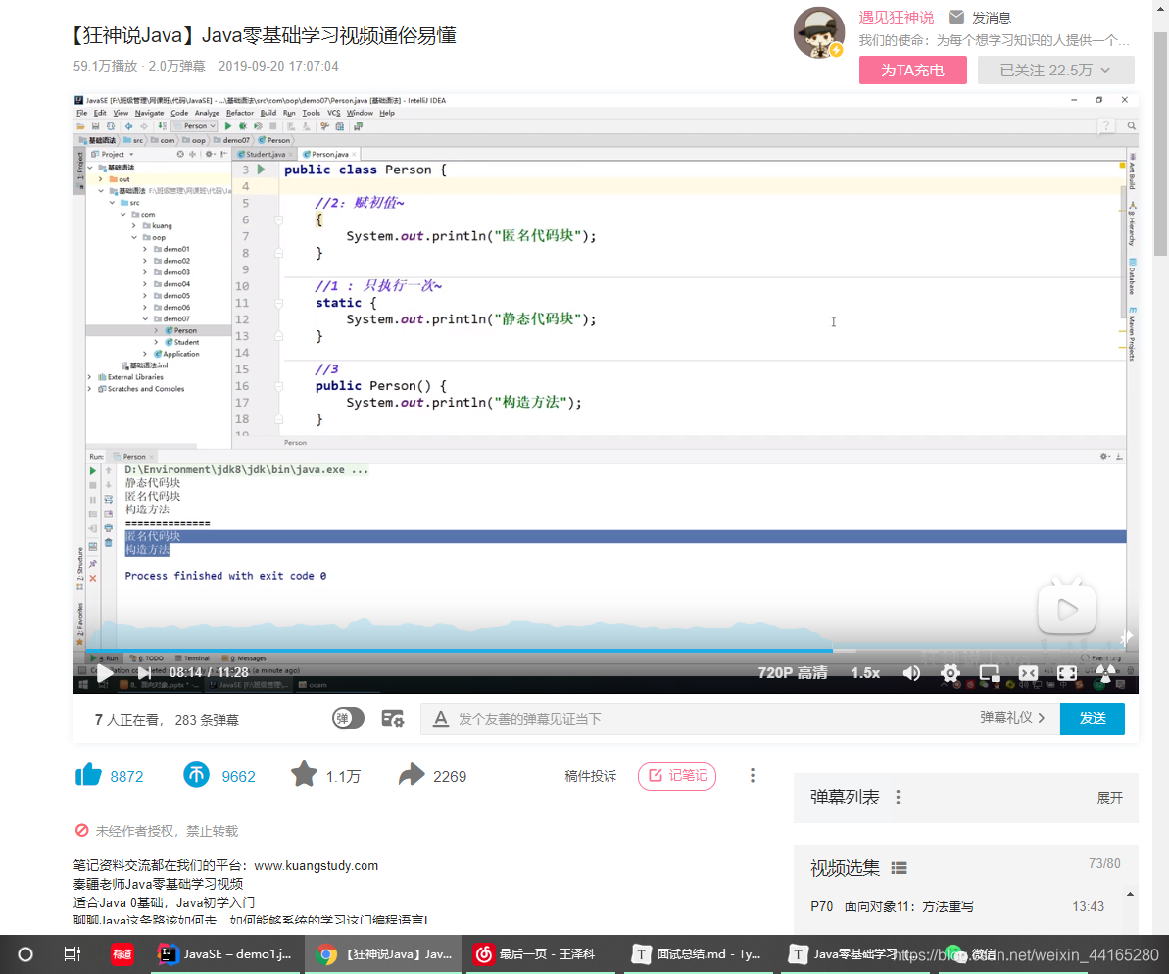Click the IntelliJ search magnifier icon
This screenshot has height=974, width=1169.
pyautogui.click(x=1131, y=126)
